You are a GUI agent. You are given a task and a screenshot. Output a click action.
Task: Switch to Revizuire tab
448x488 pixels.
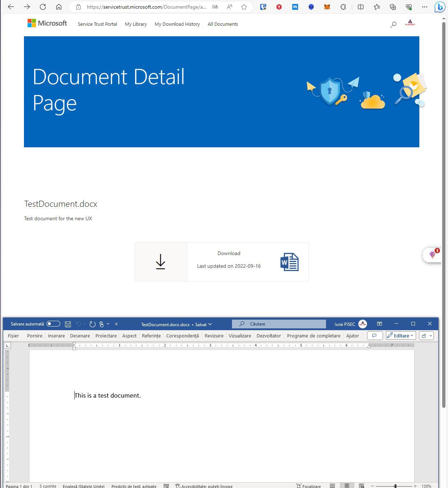tap(214, 336)
